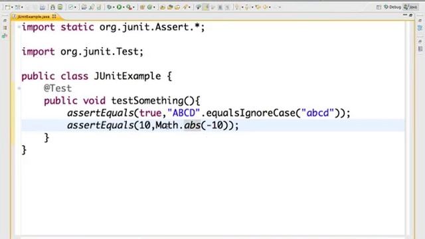Open the Debug configurations dropdown arrow
This screenshot has width=425, height=239.
click(114, 7)
